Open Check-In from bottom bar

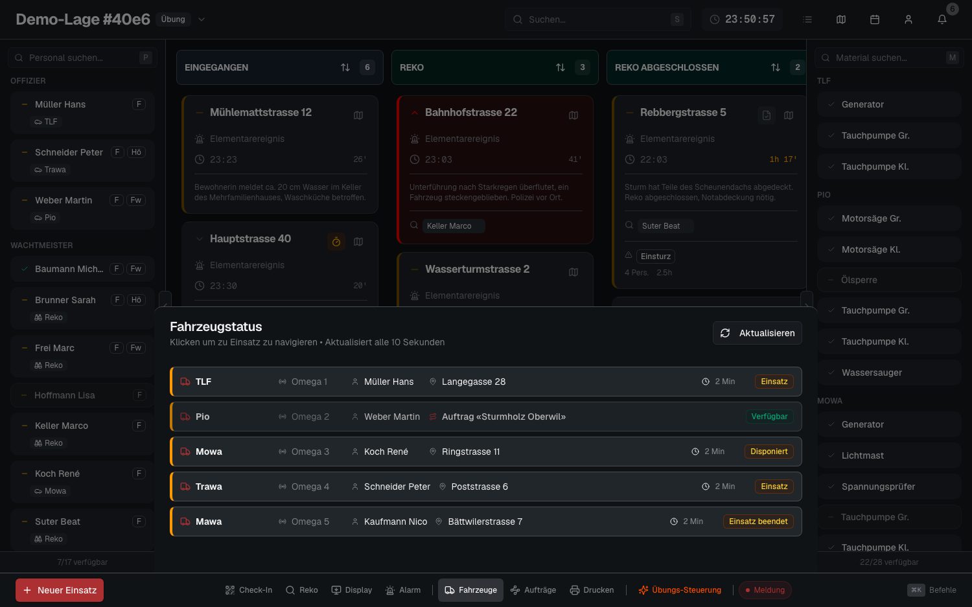(249, 590)
